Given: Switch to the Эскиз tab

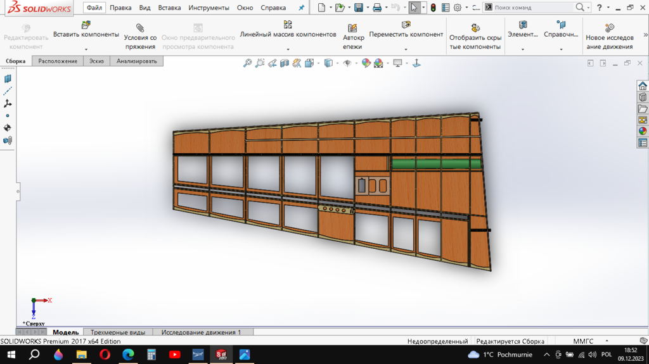Looking at the screenshot, I should (x=96, y=61).
